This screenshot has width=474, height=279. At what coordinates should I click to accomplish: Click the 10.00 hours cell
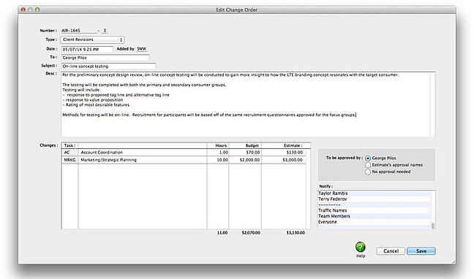click(x=218, y=160)
